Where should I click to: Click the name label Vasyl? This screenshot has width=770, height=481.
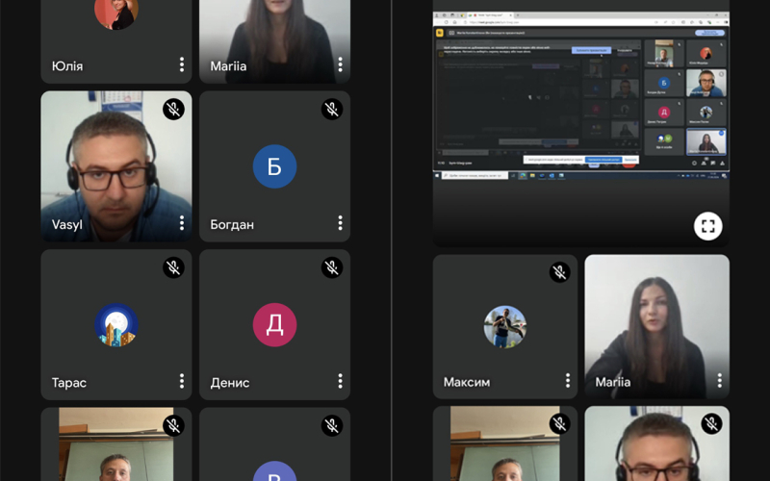click(66, 225)
